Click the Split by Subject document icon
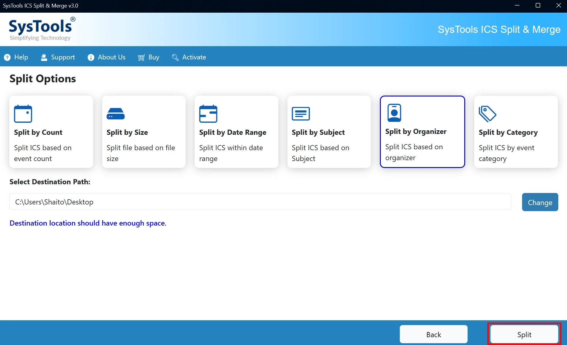The image size is (567, 345). (x=301, y=114)
